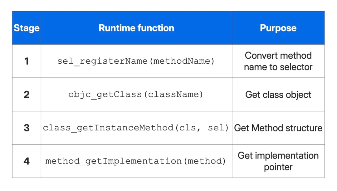337x191 pixels.
Task: Click the Purpose column header
Action: pos(278,28)
